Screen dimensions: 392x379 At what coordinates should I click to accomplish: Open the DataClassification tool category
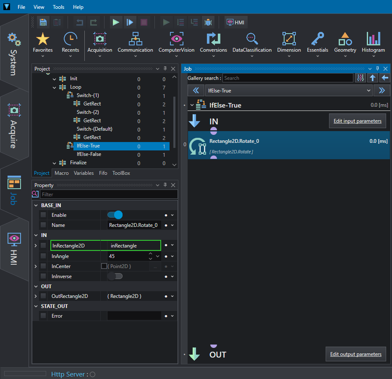point(252,44)
